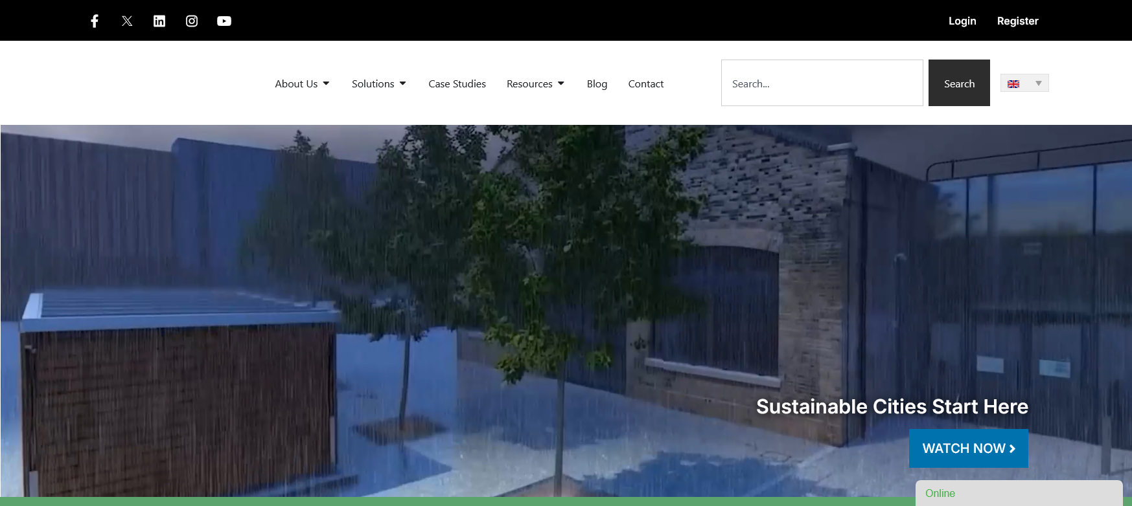
Task: Focus the Search input field
Action: tap(822, 83)
